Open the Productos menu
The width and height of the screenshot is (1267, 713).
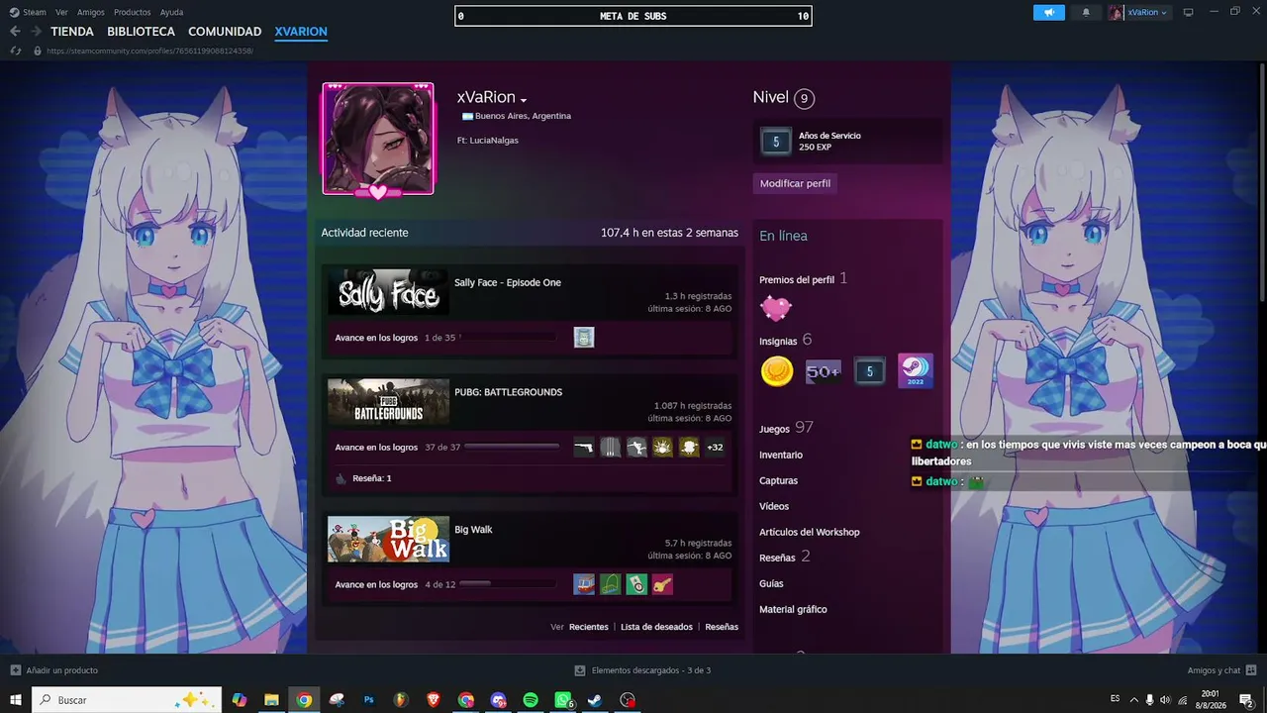(133, 12)
